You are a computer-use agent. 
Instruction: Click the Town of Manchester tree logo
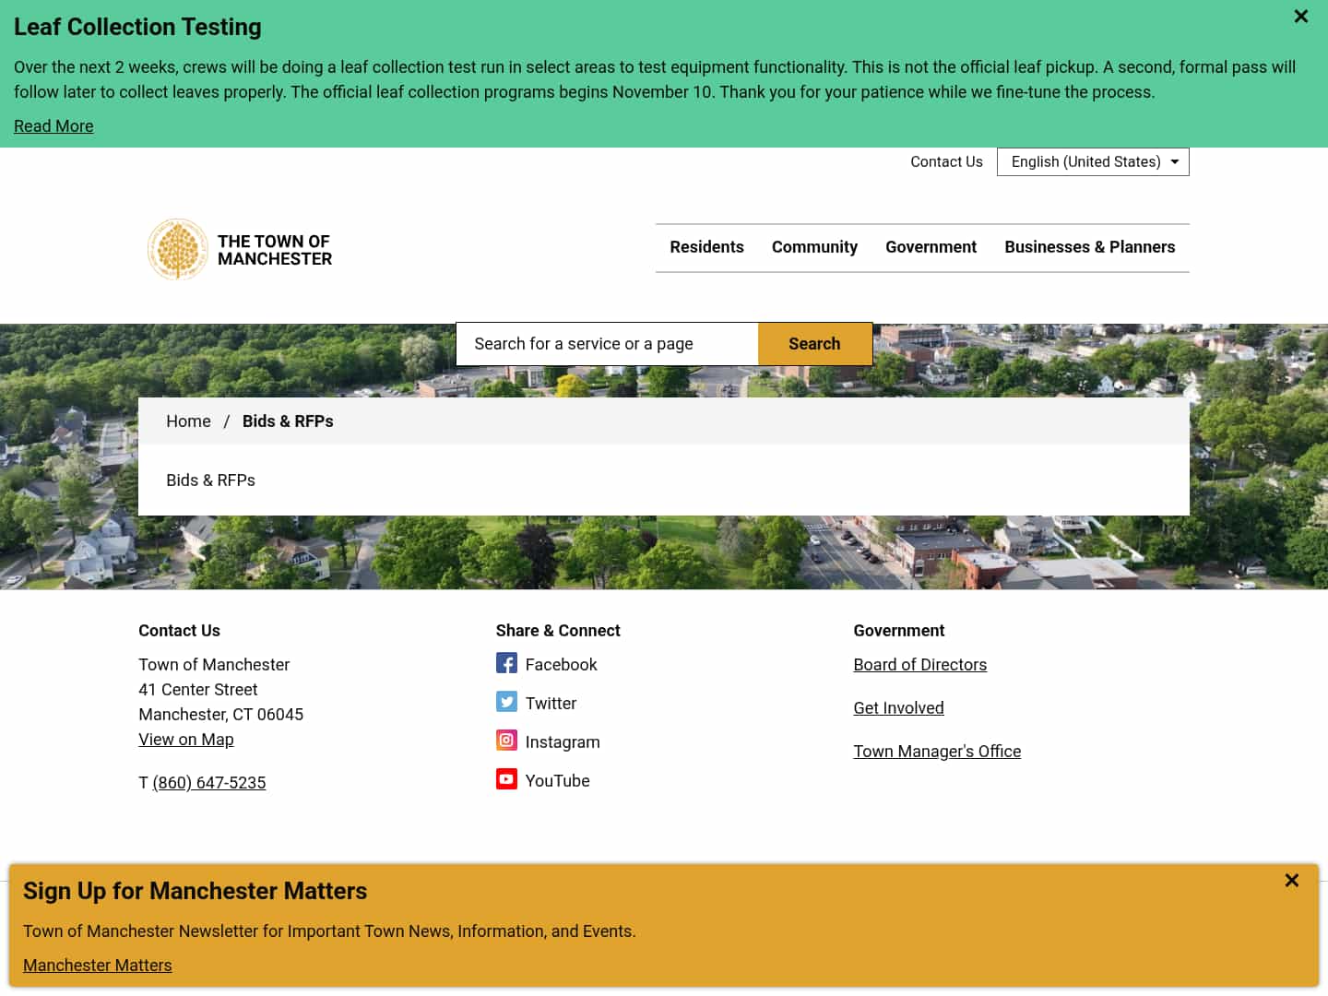tap(177, 249)
